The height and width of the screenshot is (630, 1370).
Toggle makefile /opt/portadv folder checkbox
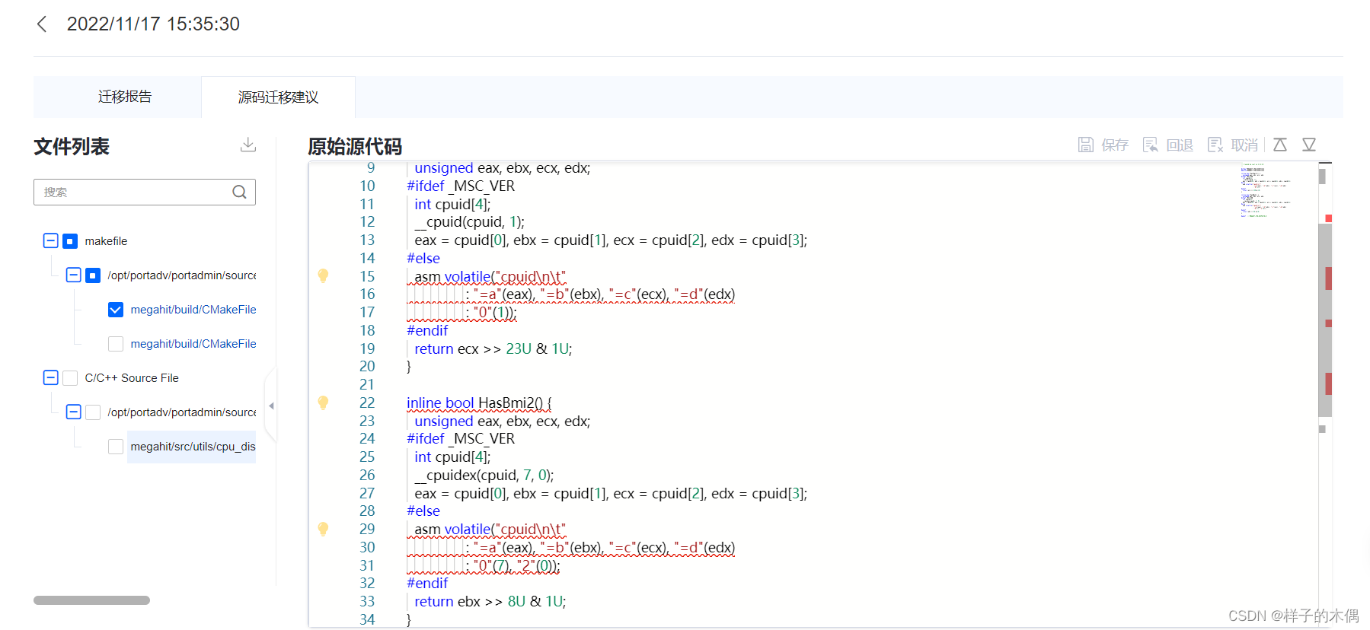pyautogui.click(x=93, y=275)
